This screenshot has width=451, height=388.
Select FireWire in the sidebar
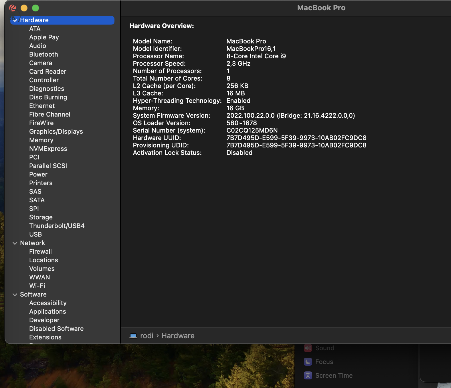41,123
